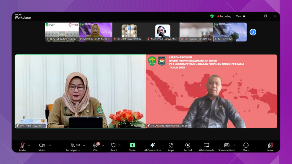This screenshot has width=292, height=164.
Task: Open the Chat panel
Action: pyautogui.click(x=96, y=147)
